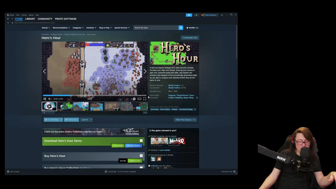Screen dimensions: 336x189
Task: Open the Special Sections dropdown
Action: (x=122, y=28)
